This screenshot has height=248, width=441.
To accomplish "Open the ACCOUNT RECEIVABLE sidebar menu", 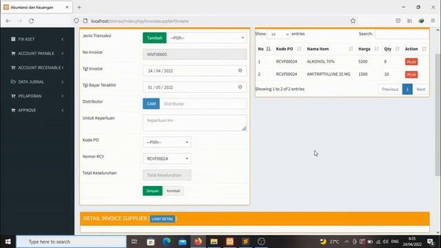I will [x=37, y=68].
